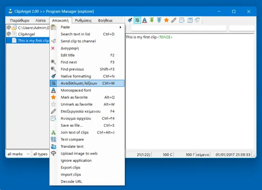Click the pencil edit toolbar icon

click(174, 20)
